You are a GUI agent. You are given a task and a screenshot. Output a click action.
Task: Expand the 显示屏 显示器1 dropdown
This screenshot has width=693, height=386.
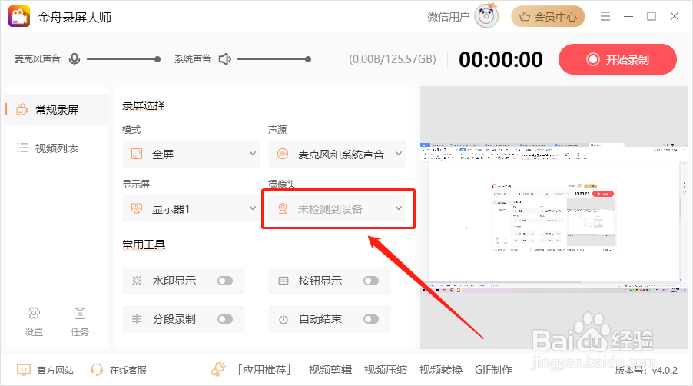click(x=191, y=208)
